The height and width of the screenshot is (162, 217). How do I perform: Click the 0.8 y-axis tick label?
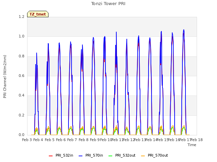pyautogui.click(x=21, y=56)
